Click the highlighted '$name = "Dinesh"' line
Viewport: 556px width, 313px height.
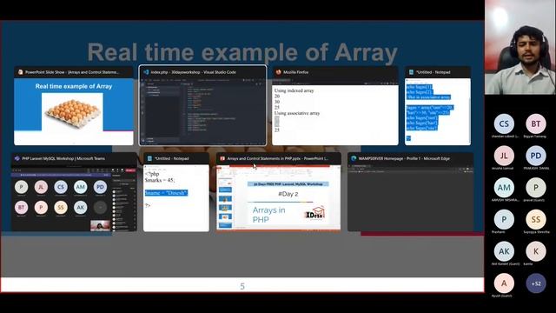[166, 193]
